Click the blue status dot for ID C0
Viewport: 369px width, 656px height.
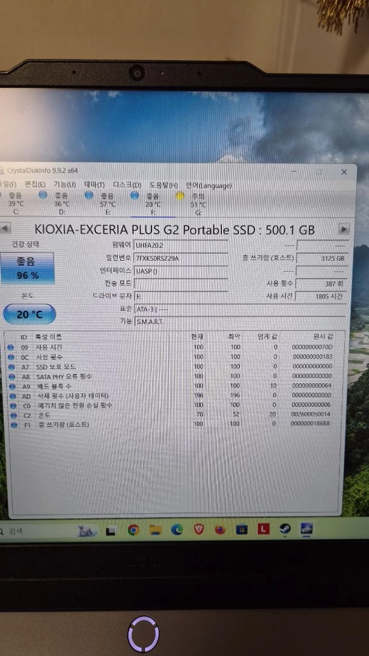pyautogui.click(x=13, y=406)
